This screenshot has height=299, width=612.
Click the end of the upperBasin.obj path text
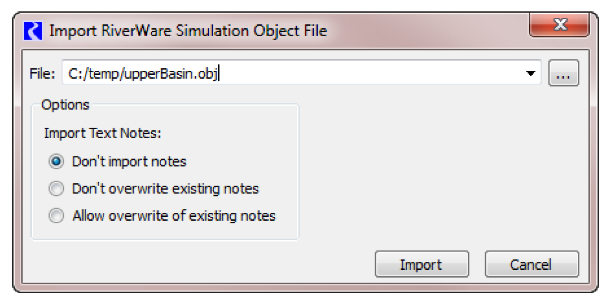pos(219,74)
